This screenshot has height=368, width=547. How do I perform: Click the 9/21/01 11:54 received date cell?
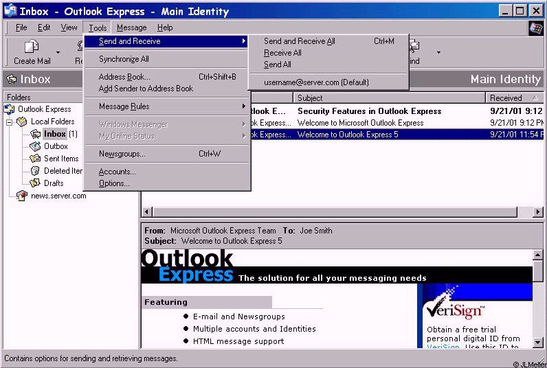coord(516,135)
